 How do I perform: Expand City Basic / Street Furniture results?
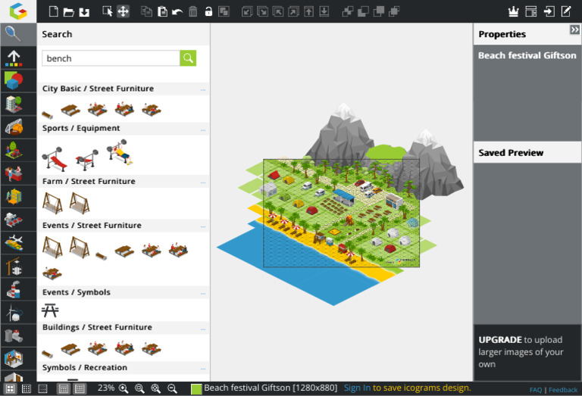202,89
